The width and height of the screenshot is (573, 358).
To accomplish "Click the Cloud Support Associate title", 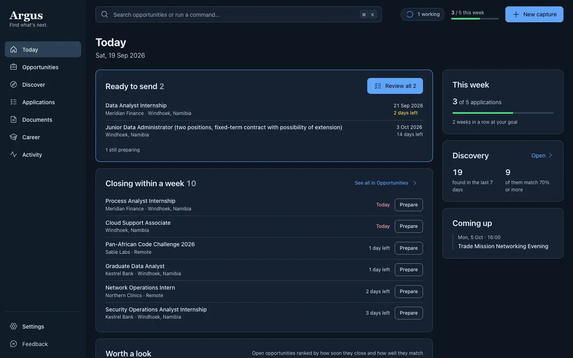I will pos(138,223).
